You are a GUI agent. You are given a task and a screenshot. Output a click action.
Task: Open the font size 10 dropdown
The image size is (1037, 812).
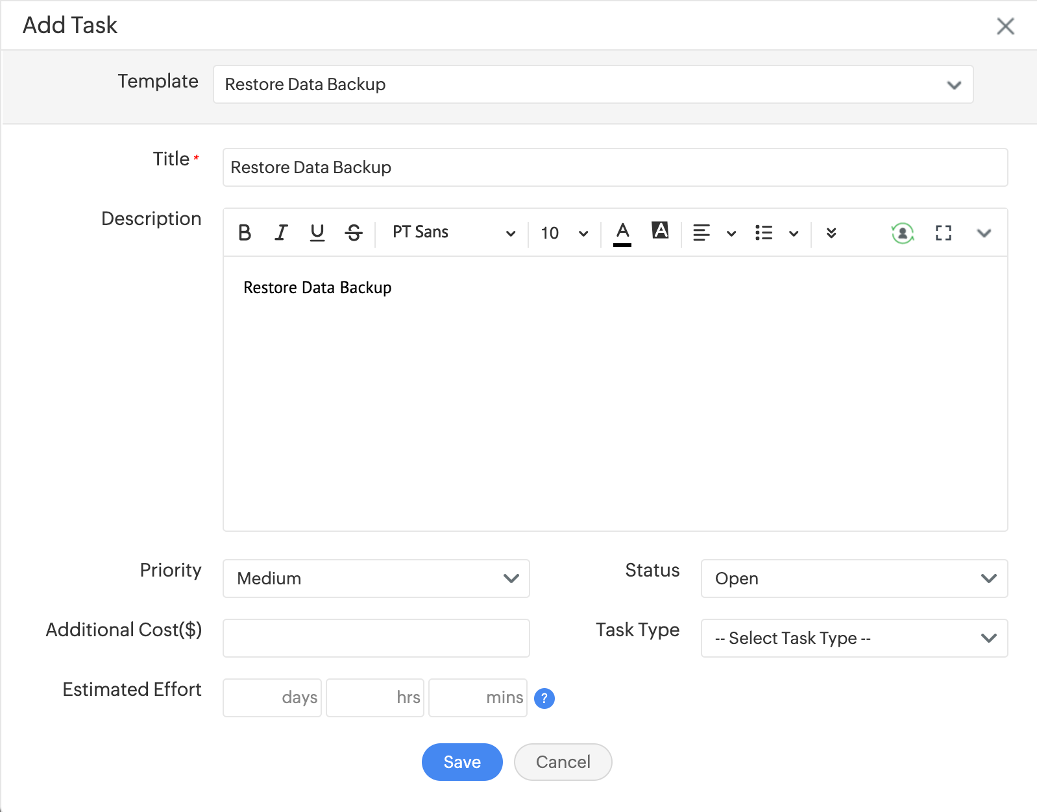pyautogui.click(x=564, y=233)
